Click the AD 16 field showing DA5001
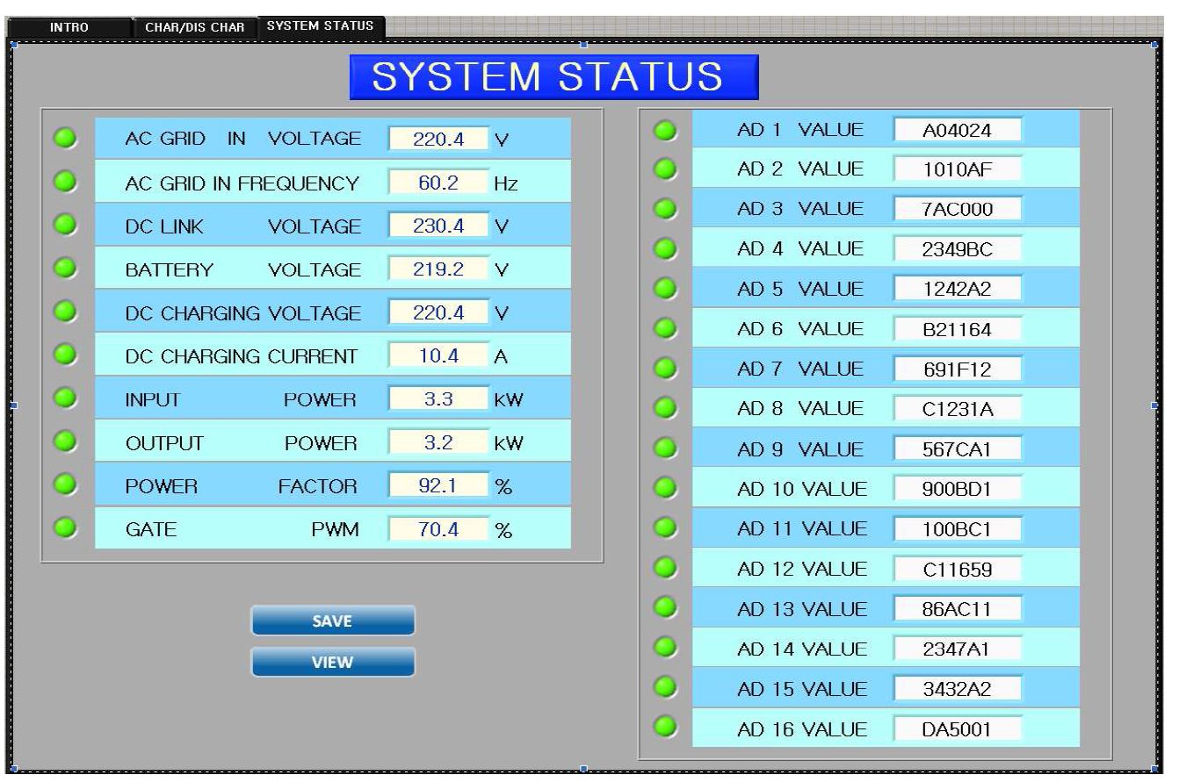Screen dimensions: 1179x782 [958, 729]
